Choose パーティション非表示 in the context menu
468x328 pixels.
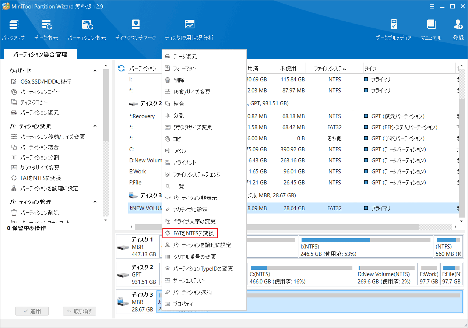point(204,198)
